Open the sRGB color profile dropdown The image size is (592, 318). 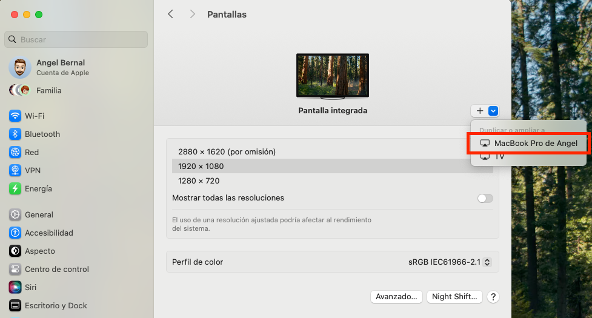449,262
